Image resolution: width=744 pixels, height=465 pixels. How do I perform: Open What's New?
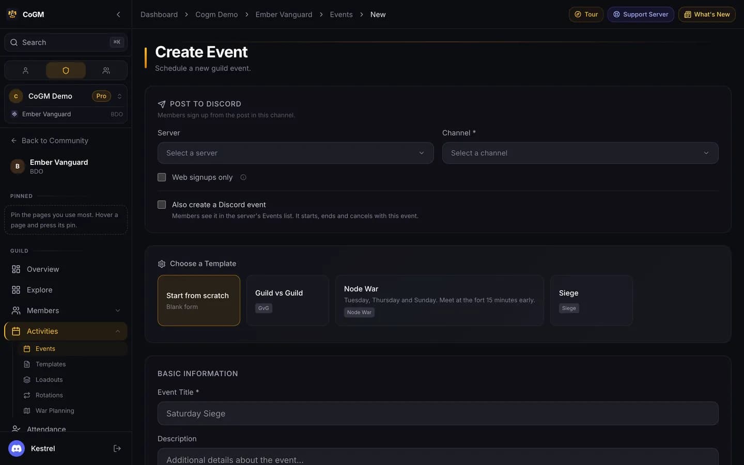point(707,14)
